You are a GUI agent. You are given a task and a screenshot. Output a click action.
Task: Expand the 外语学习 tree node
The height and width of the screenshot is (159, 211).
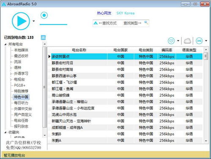[11, 73]
